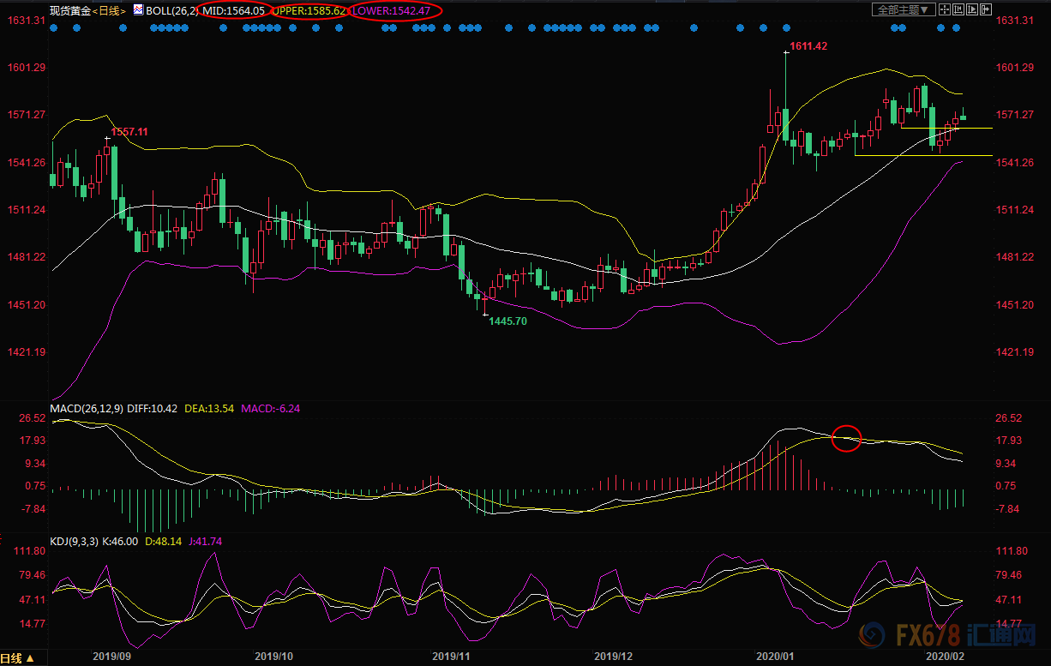Image resolution: width=1051 pixels, height=666 pixels.
Task: Click the BOLL indicator chart icon
Action: pos(138,10)
